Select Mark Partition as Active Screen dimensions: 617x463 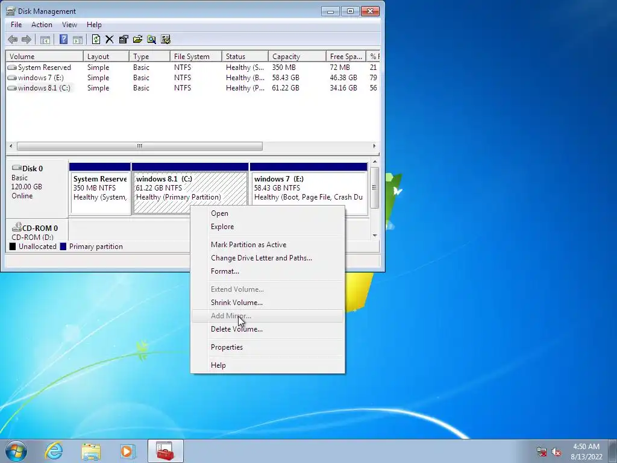268,245
